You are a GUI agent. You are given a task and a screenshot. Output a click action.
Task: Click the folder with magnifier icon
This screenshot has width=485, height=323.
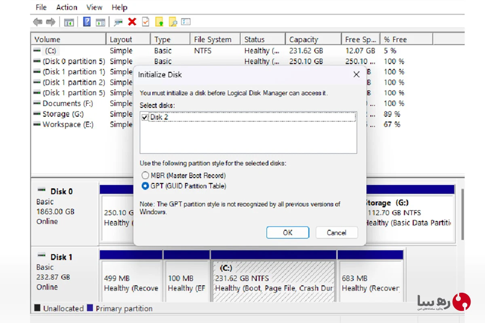tap(173, 22)
